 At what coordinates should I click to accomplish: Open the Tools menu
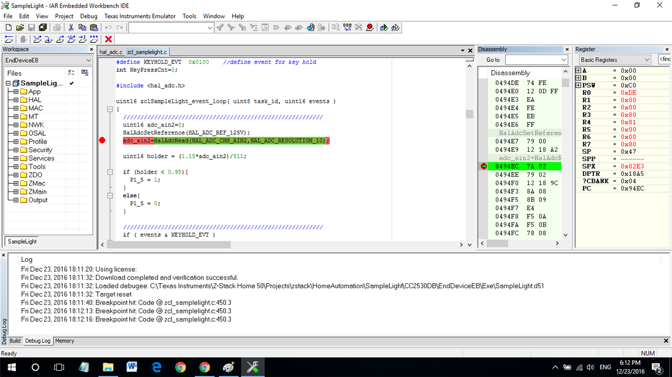189,16
